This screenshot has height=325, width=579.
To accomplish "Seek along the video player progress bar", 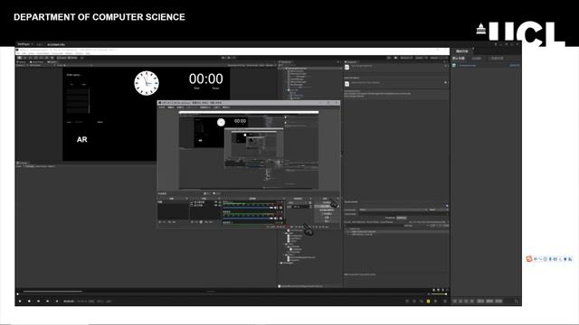I will point(222,293).
